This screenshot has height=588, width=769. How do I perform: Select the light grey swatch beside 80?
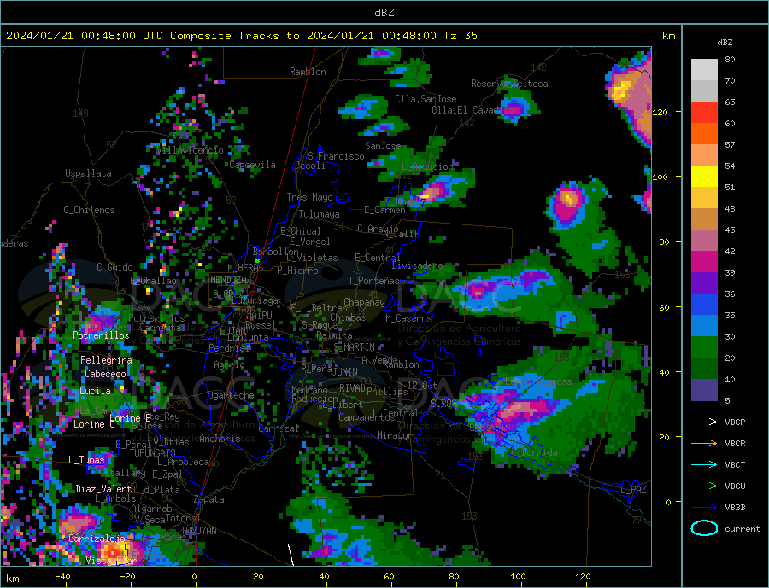coord(704,70)
